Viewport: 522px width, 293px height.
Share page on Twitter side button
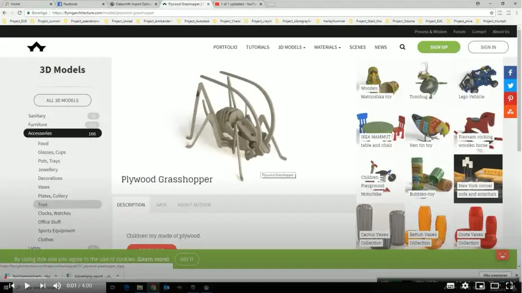[510, 86]
